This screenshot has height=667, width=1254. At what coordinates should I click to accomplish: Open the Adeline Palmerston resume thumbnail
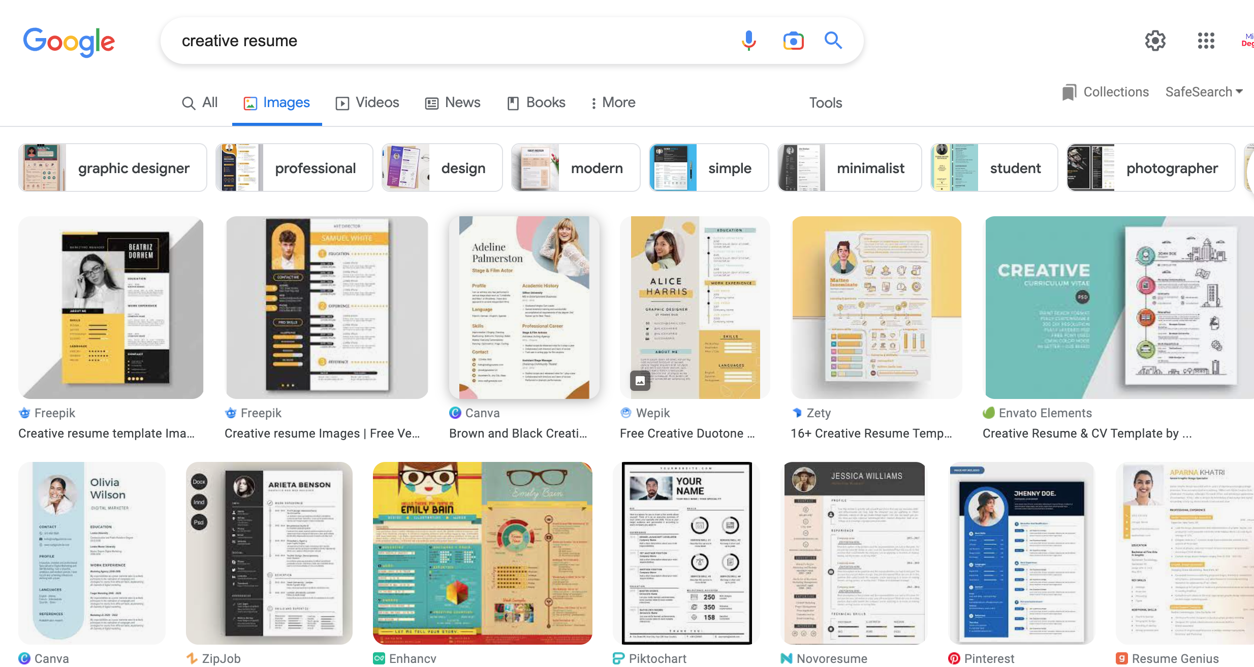[x=524, y=308]
